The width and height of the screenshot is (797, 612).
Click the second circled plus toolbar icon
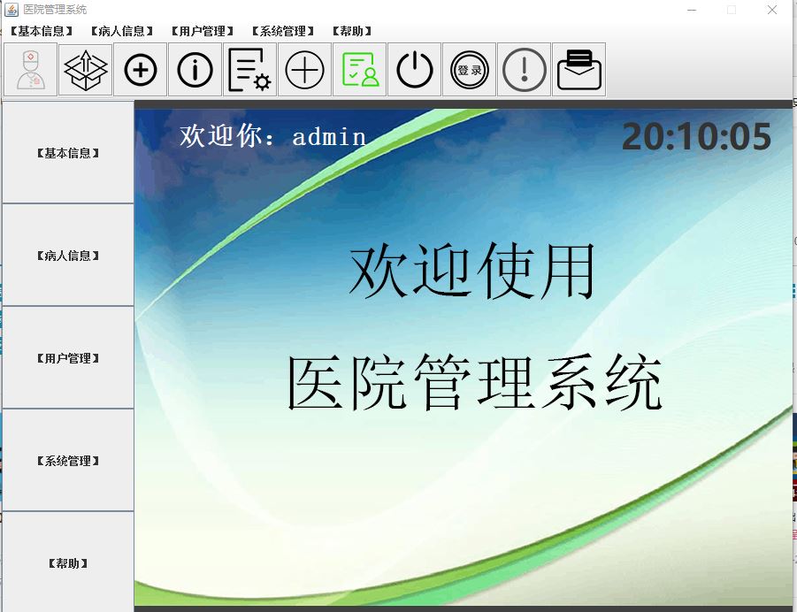coord(304,69)
